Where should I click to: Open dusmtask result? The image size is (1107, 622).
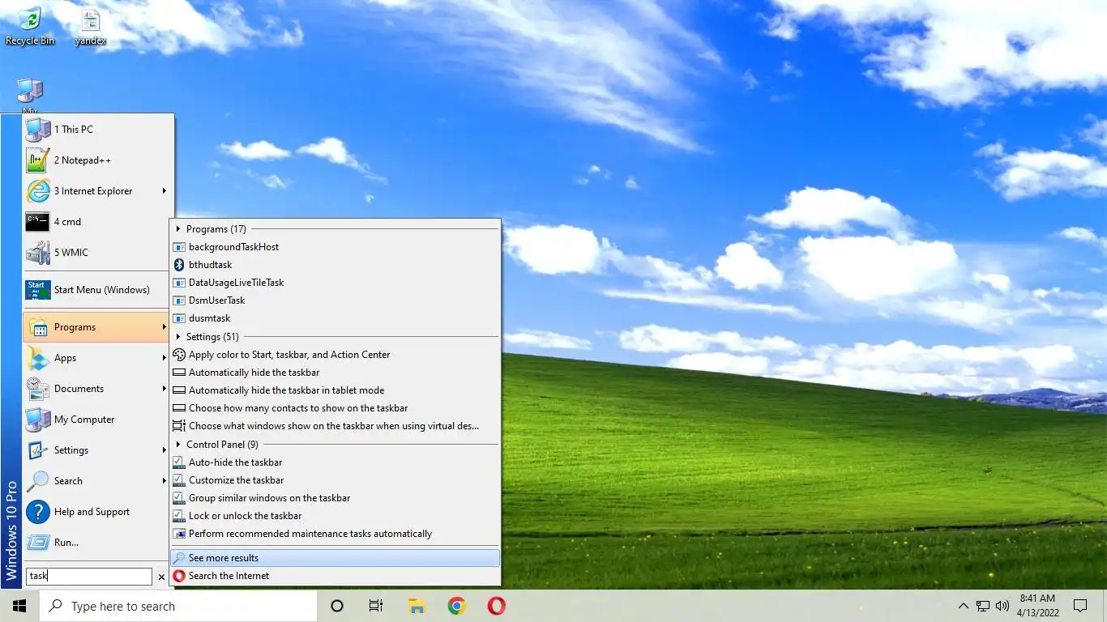pos(336,318)
